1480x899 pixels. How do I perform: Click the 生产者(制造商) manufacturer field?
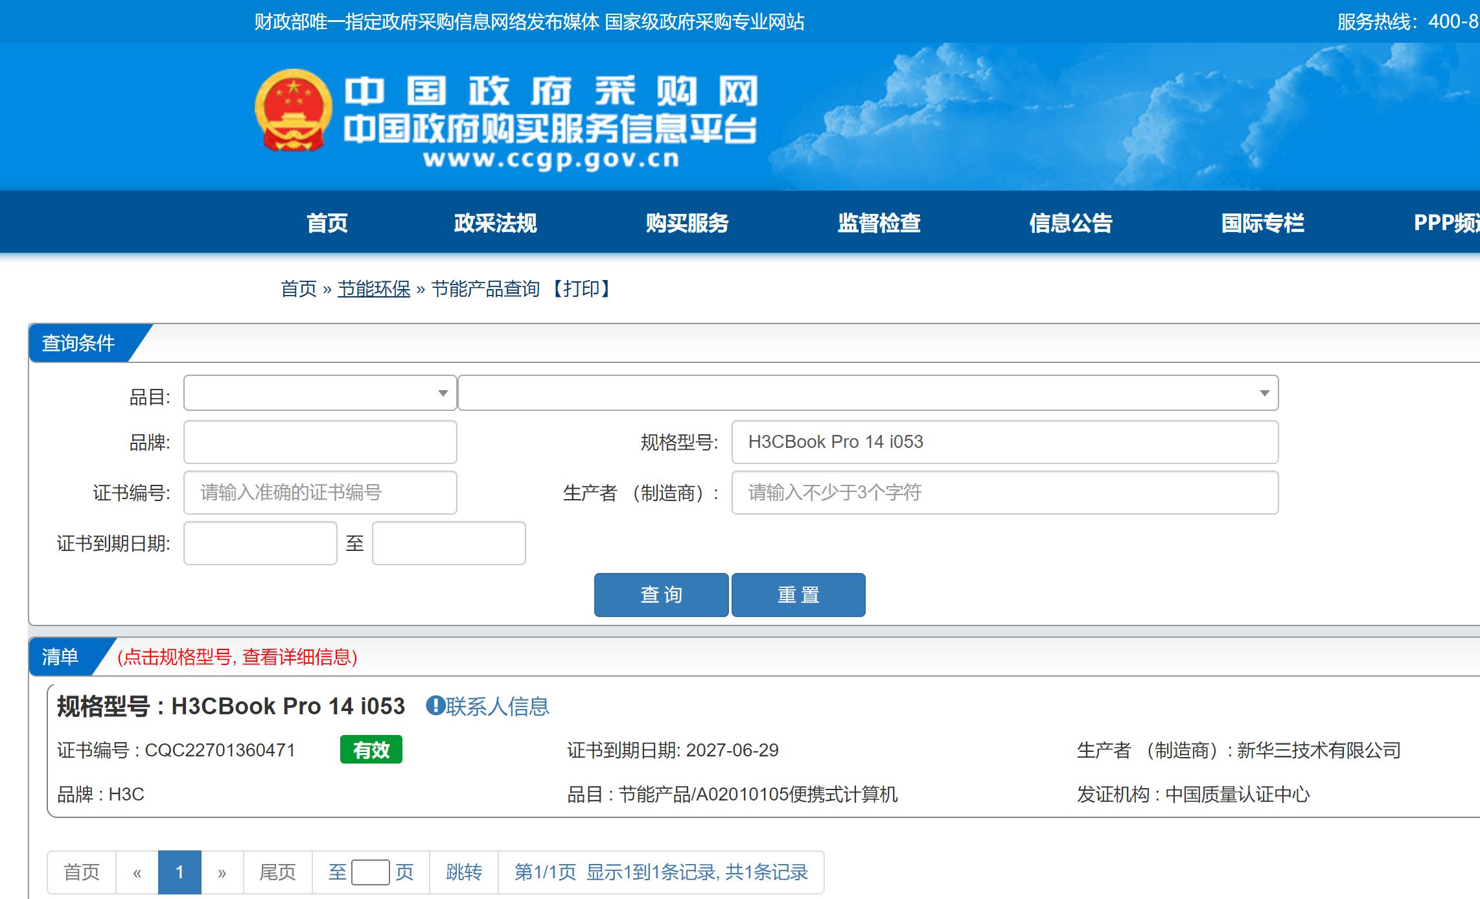click(1005, 493)
